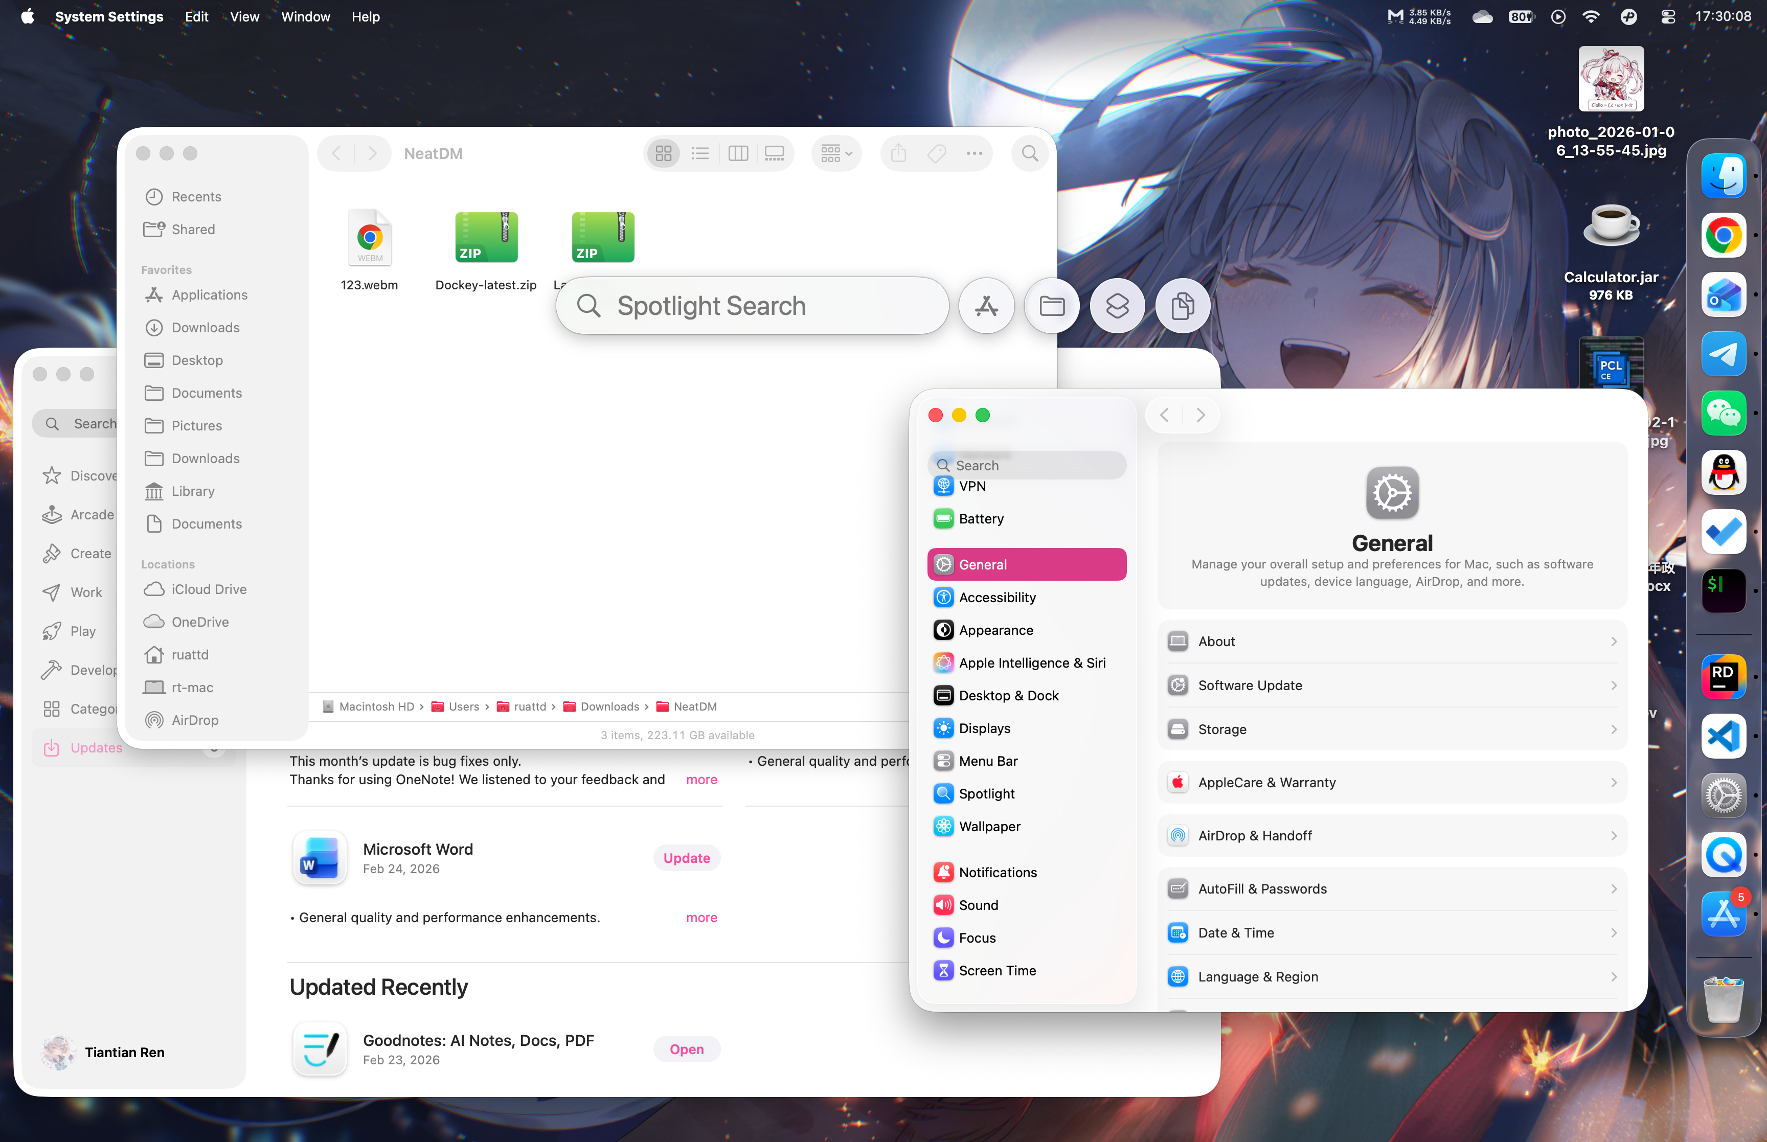The image size is (1767, 1142).
Task: Click the Files icon next to Spotlight
Action: 1051,306
